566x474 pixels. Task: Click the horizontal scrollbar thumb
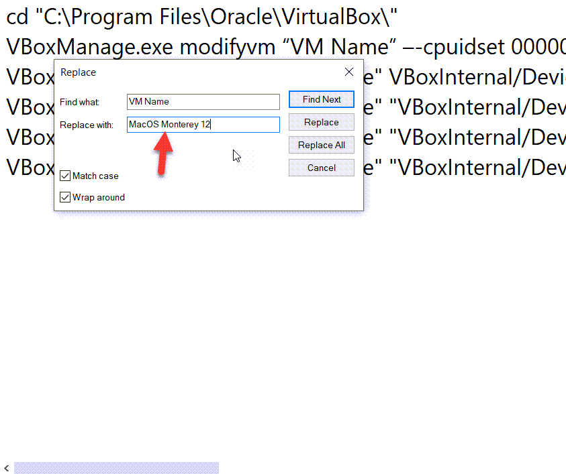116,468
